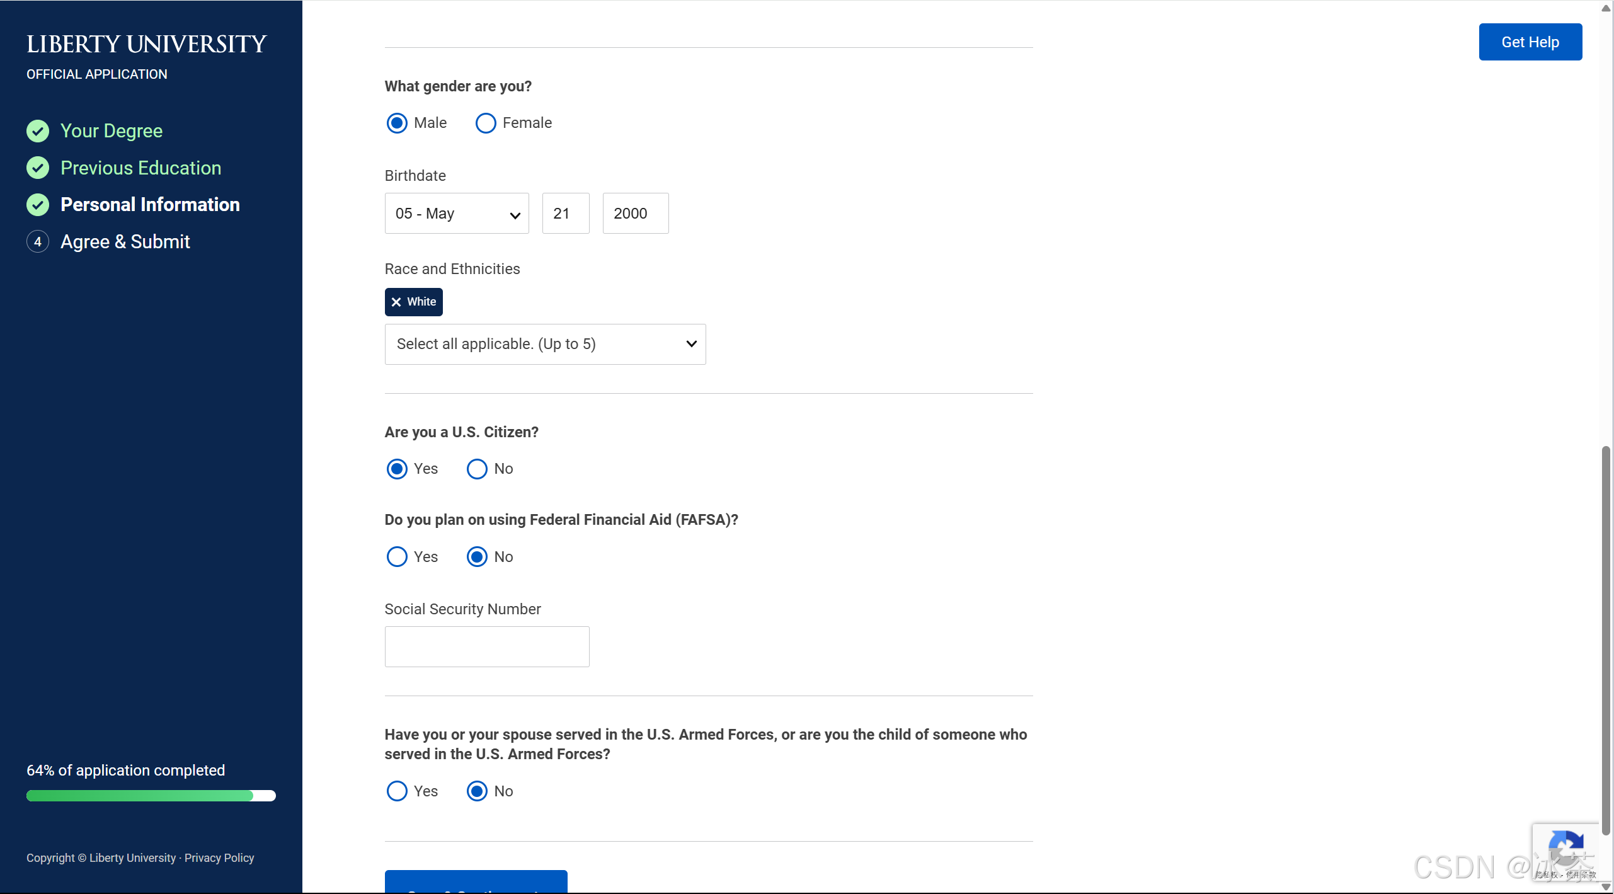The height and width of the screenshot is (894, 1614).
Task: Go to Agree & Submit step
Action: pyautogui.click(x=125, y=242)
